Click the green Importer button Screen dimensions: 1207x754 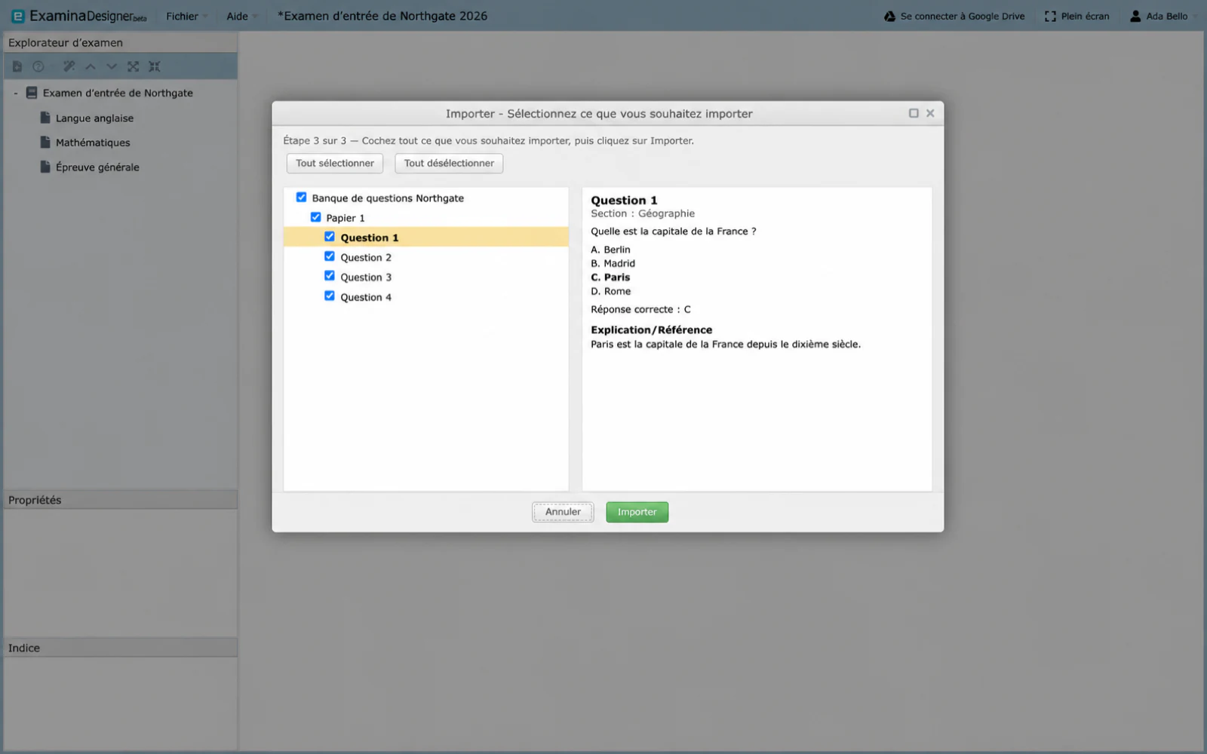(x=637, y=512)
